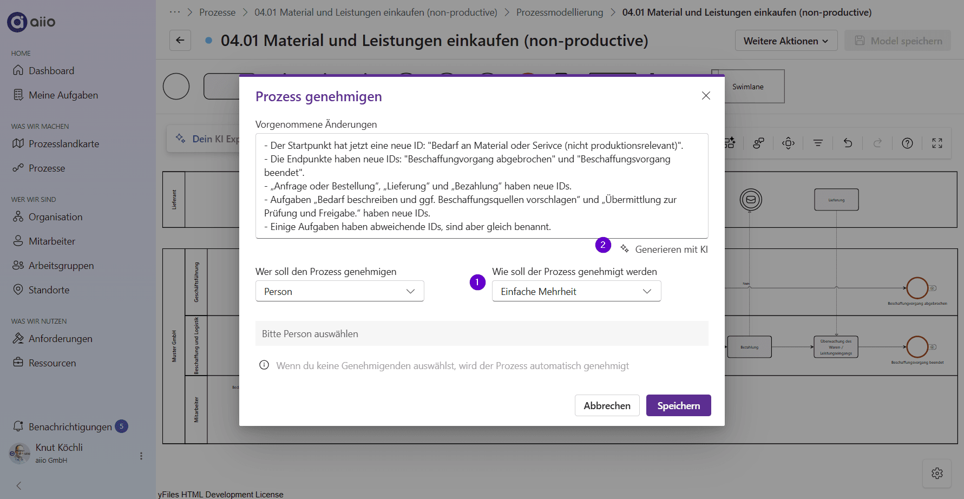964x499 pixels.
Task: Click the Anforderungen sidebar icon
Action: (18, 339)
